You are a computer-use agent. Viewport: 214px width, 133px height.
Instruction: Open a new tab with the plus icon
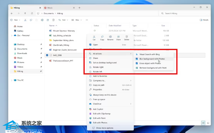point(79,8)
